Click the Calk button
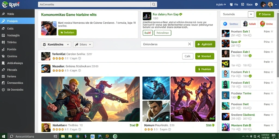The width and height of the screenshot is (279, 139). tap(188, 56)
